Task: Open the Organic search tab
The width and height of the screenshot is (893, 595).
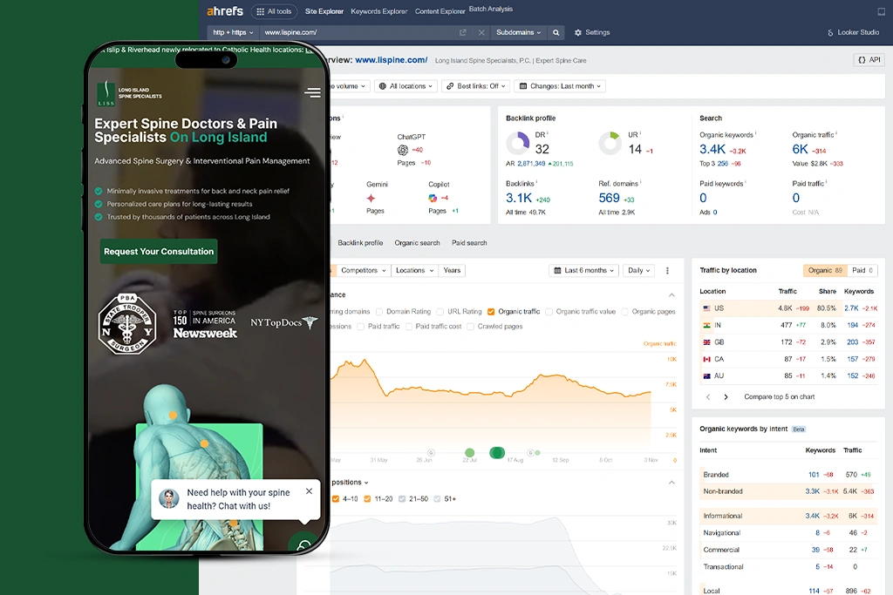Action: pos(417,243)
